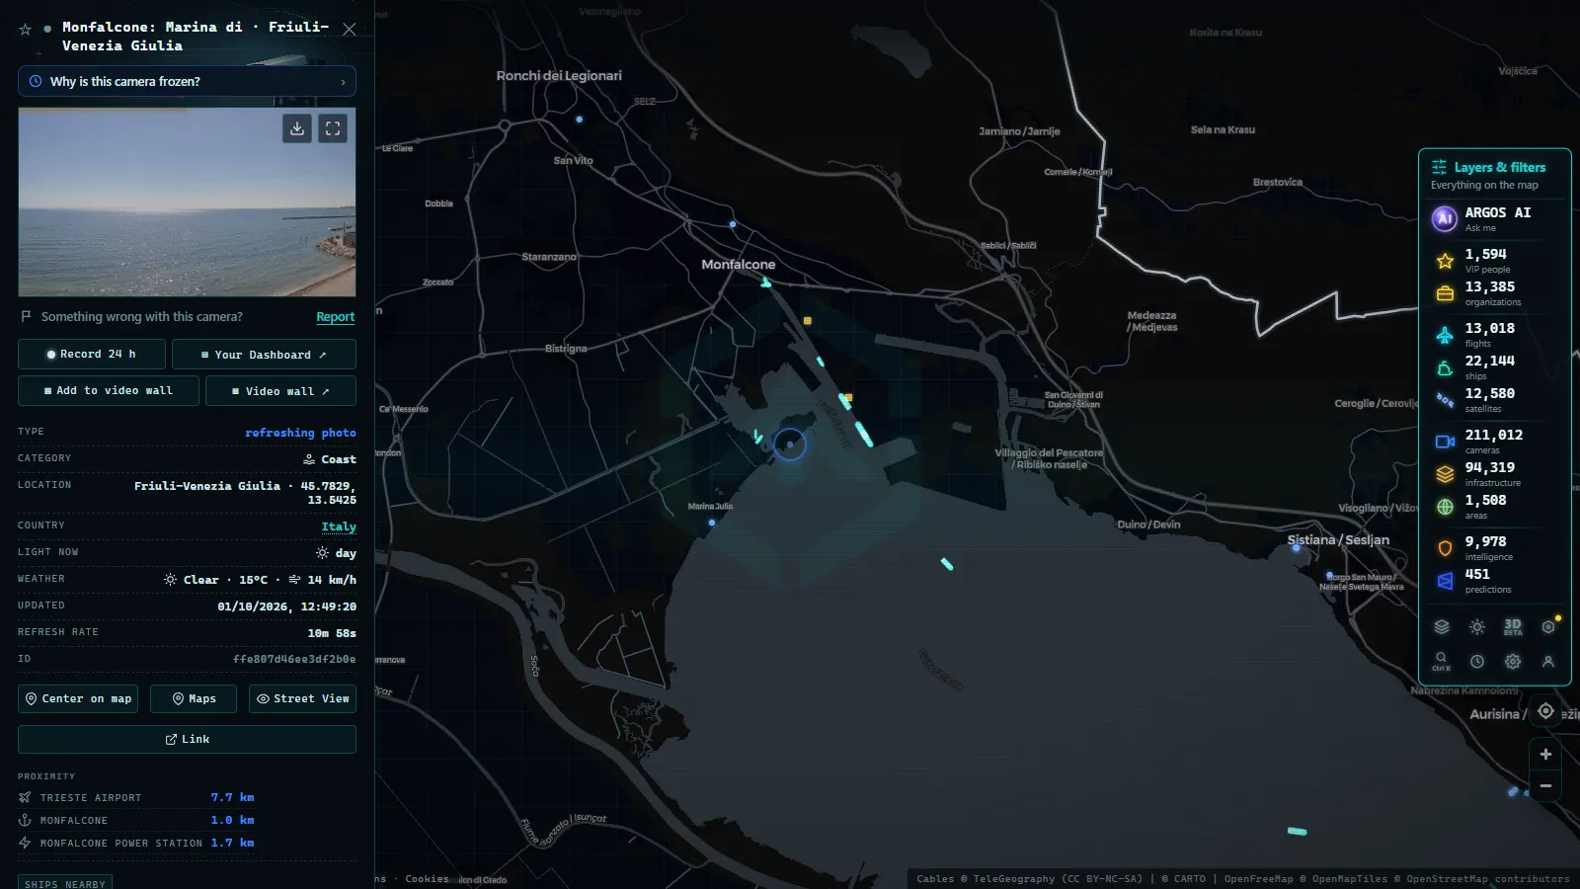Open map layers stack icon

(x=1442, y=627)
